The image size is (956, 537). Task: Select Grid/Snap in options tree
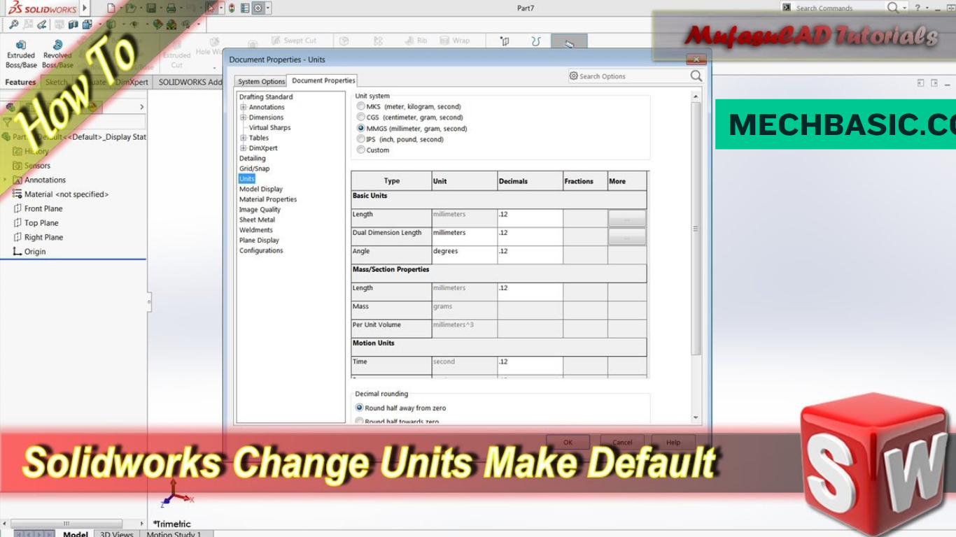254,169
